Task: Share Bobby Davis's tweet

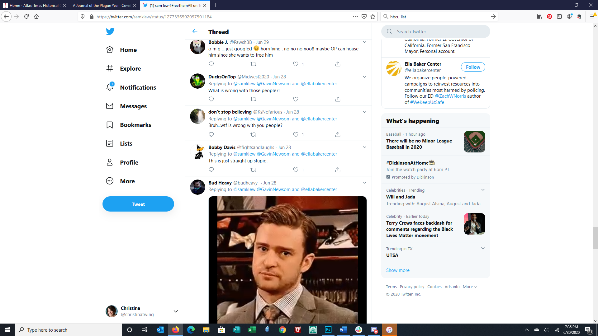Action: click(338, 170)
